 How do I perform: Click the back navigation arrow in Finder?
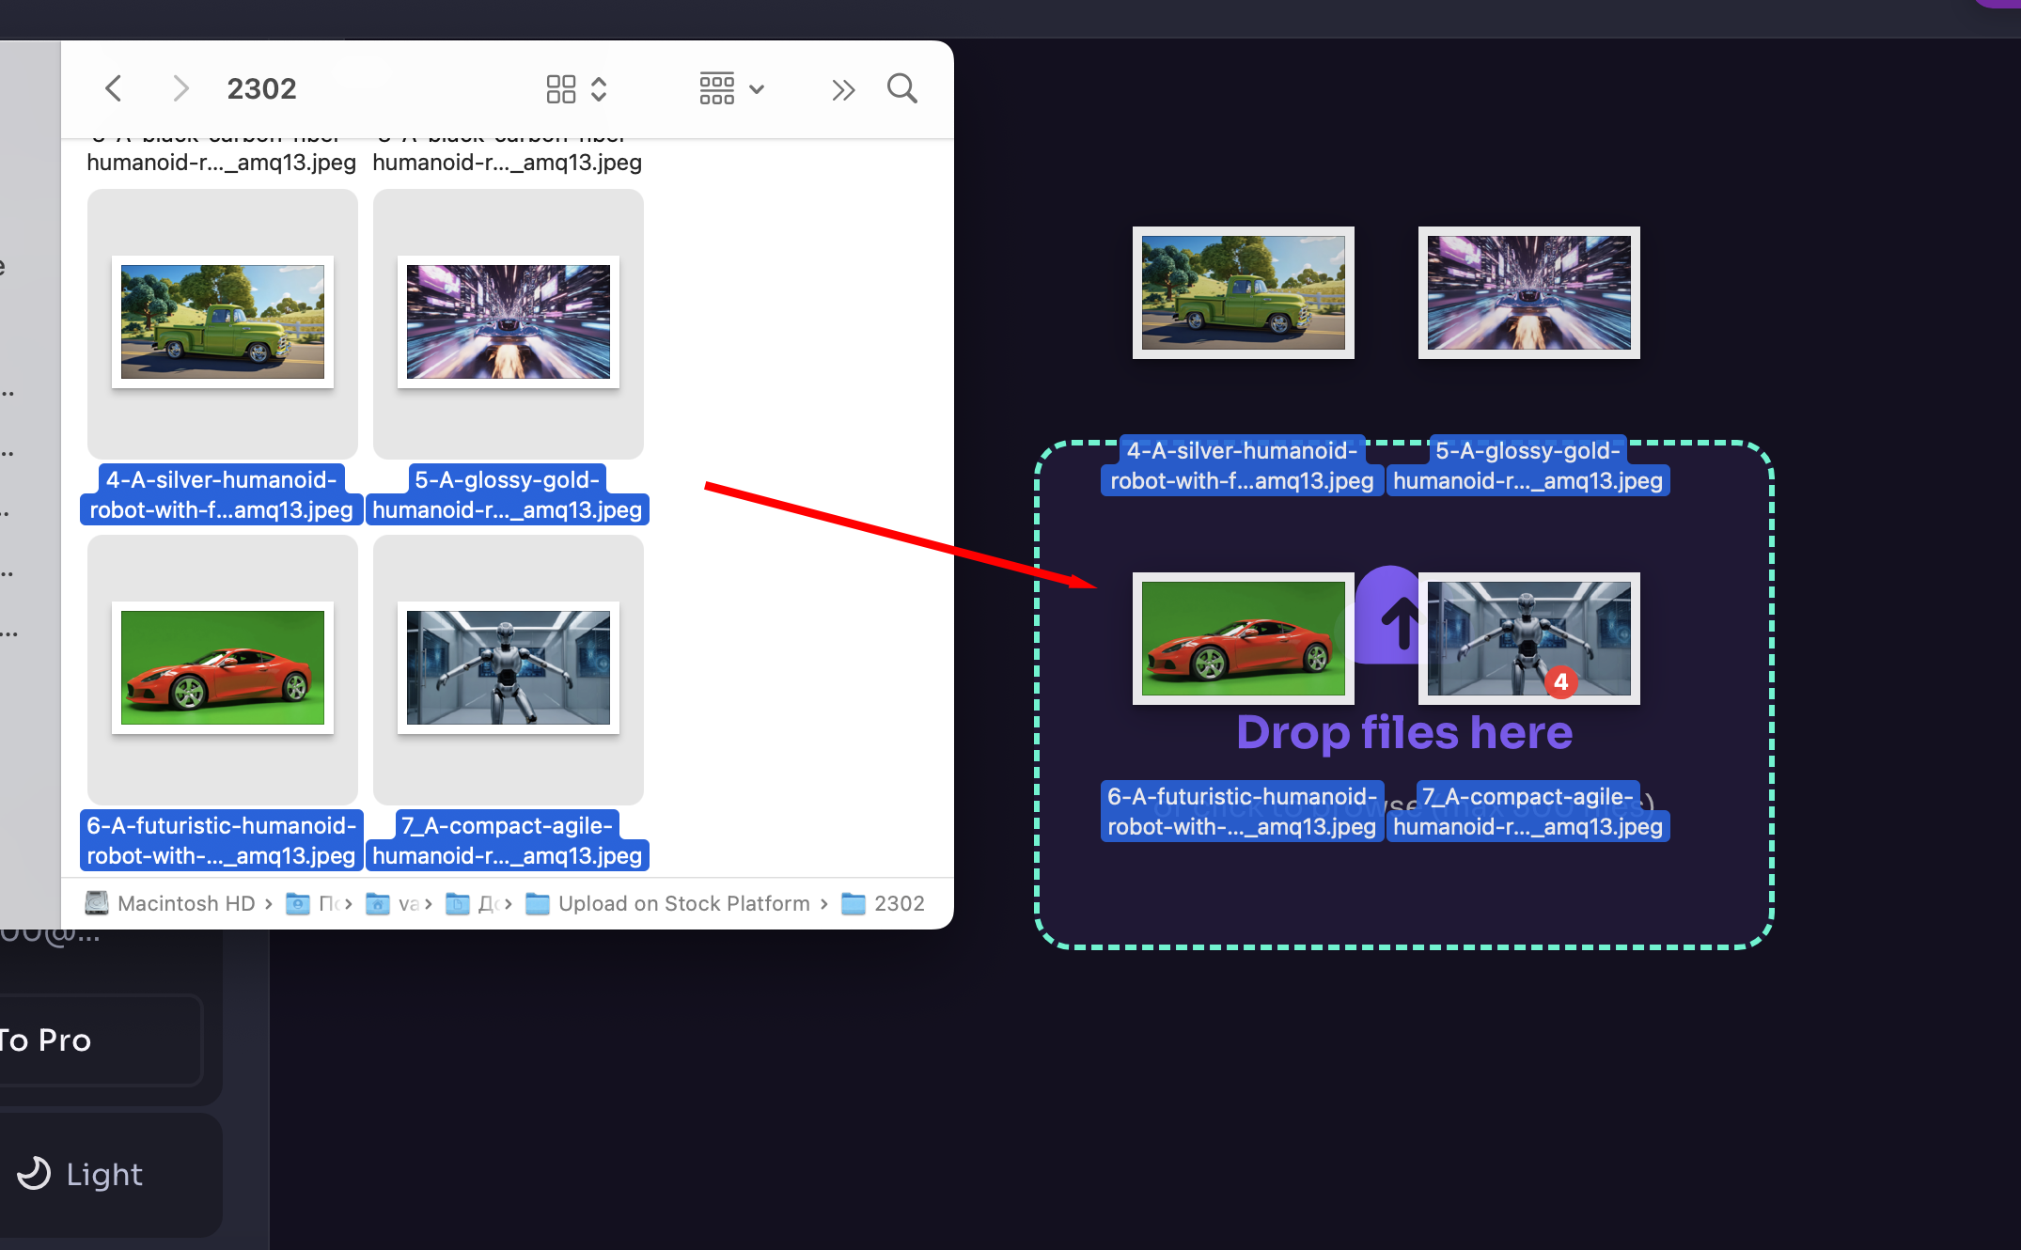(113, 87)
